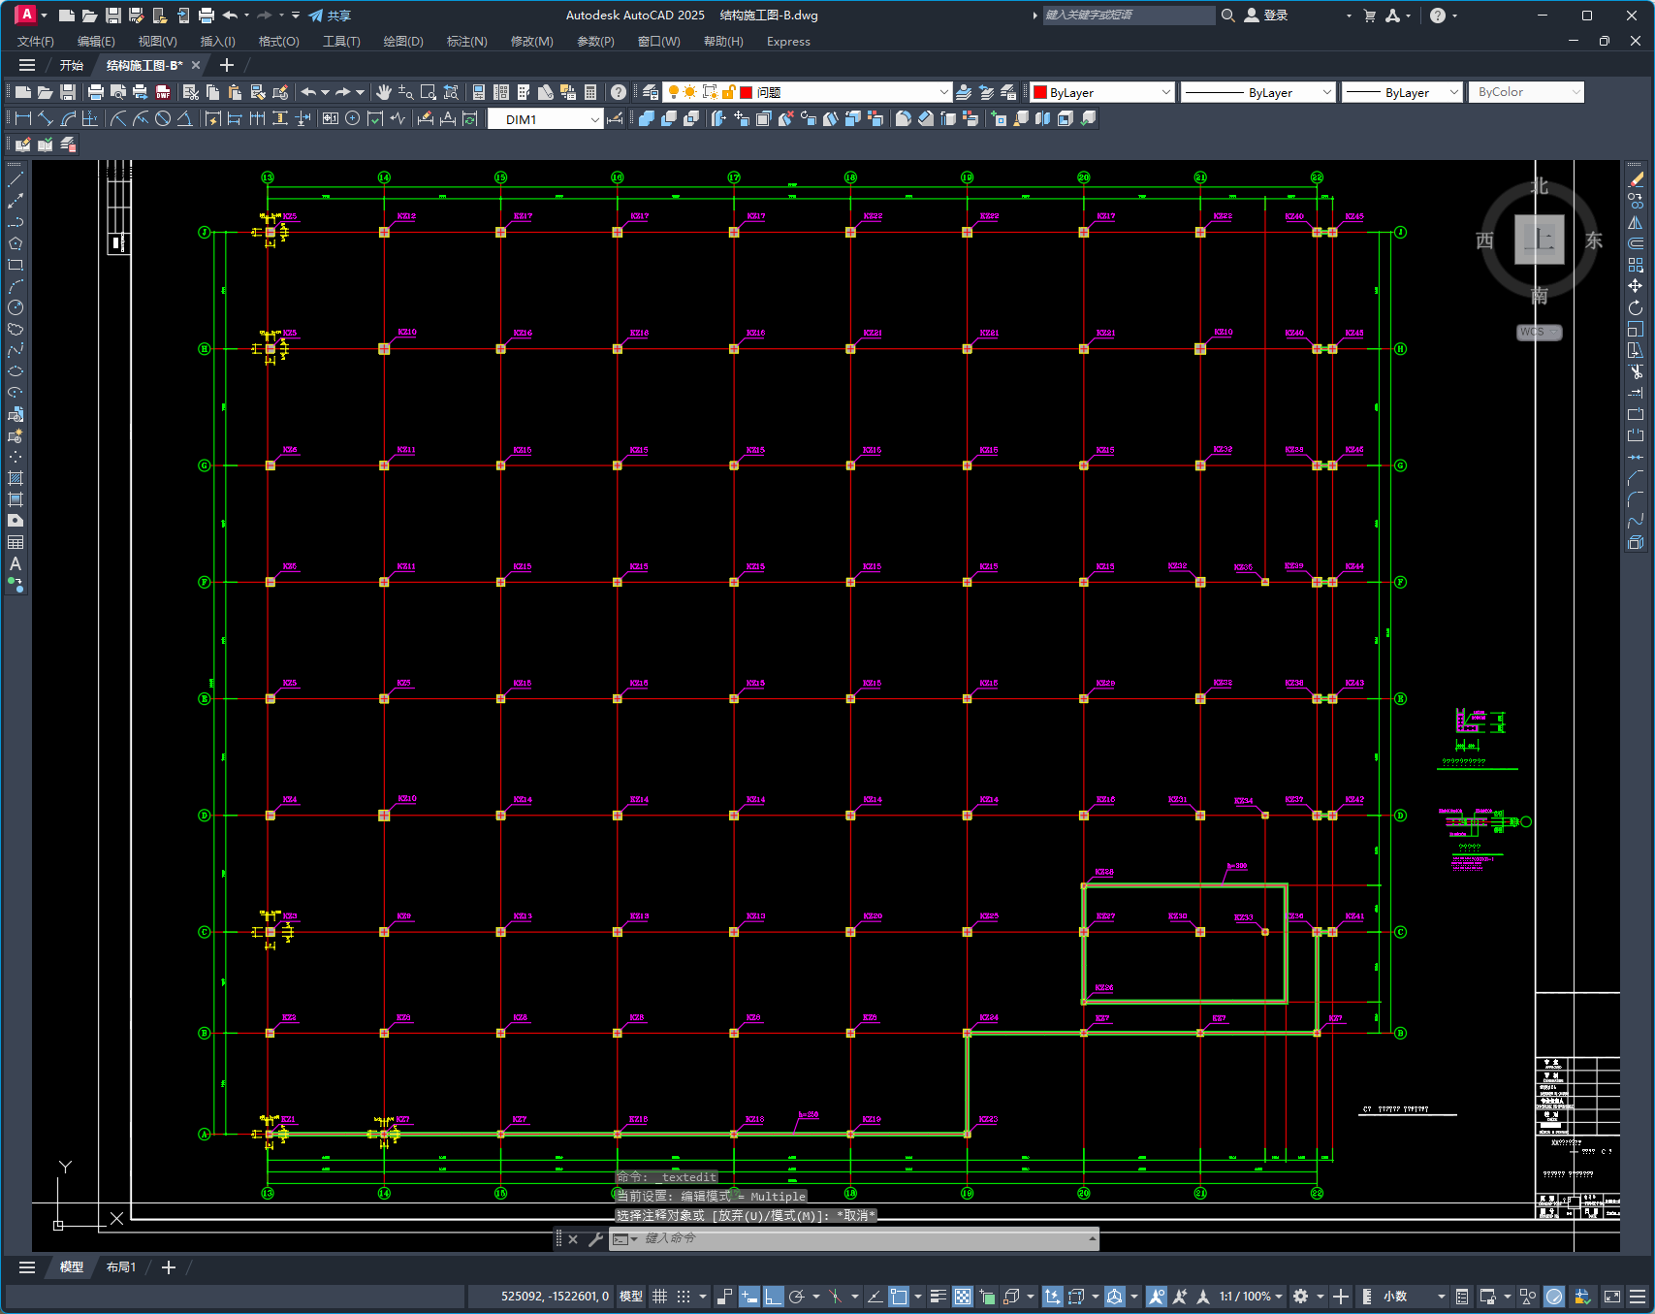Image resolution: width=1655 pixels, height=1314 pixels.
Task: Toggle transparency display in status bar
Action: point(962,1297)
